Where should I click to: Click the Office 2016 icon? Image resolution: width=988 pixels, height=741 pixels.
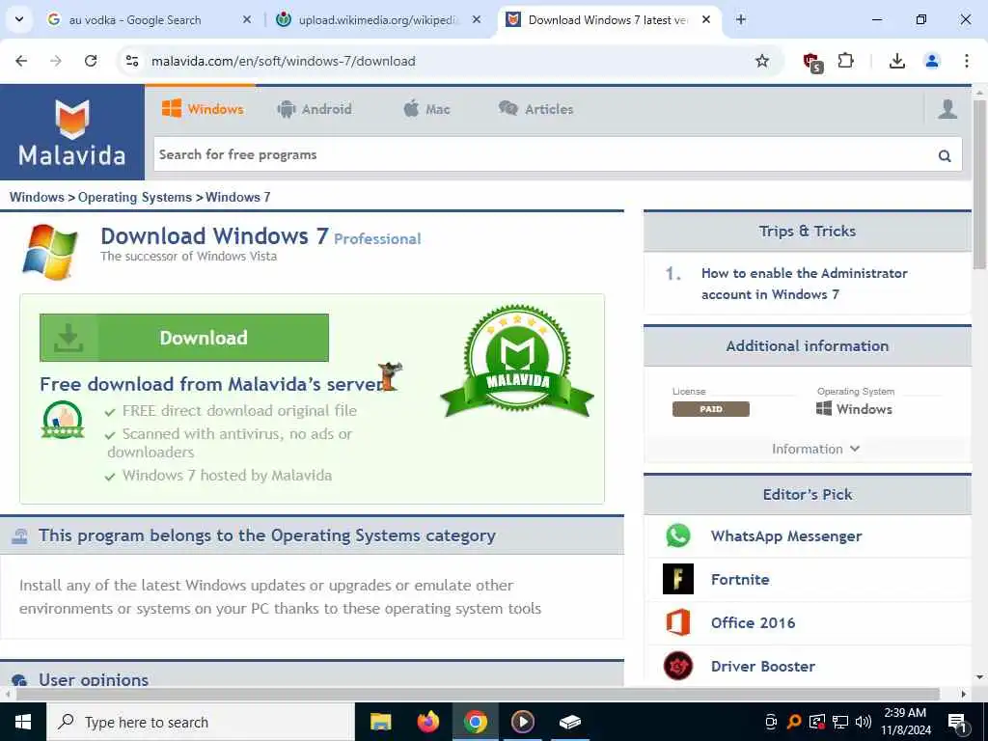[678, 622]
